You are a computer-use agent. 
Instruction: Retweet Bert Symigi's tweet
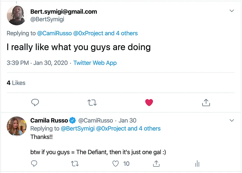[x=92, y=102]
